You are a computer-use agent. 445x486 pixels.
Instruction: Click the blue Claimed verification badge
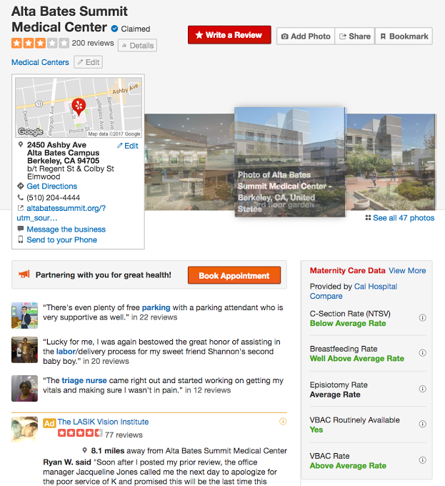coord(114,29)
